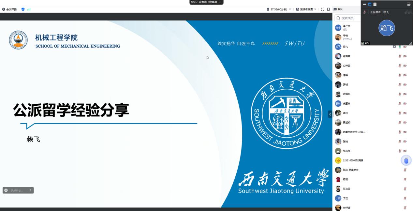Toggle microphone for 公沛霖
413x211 pixels.
(x=400, y=66)
